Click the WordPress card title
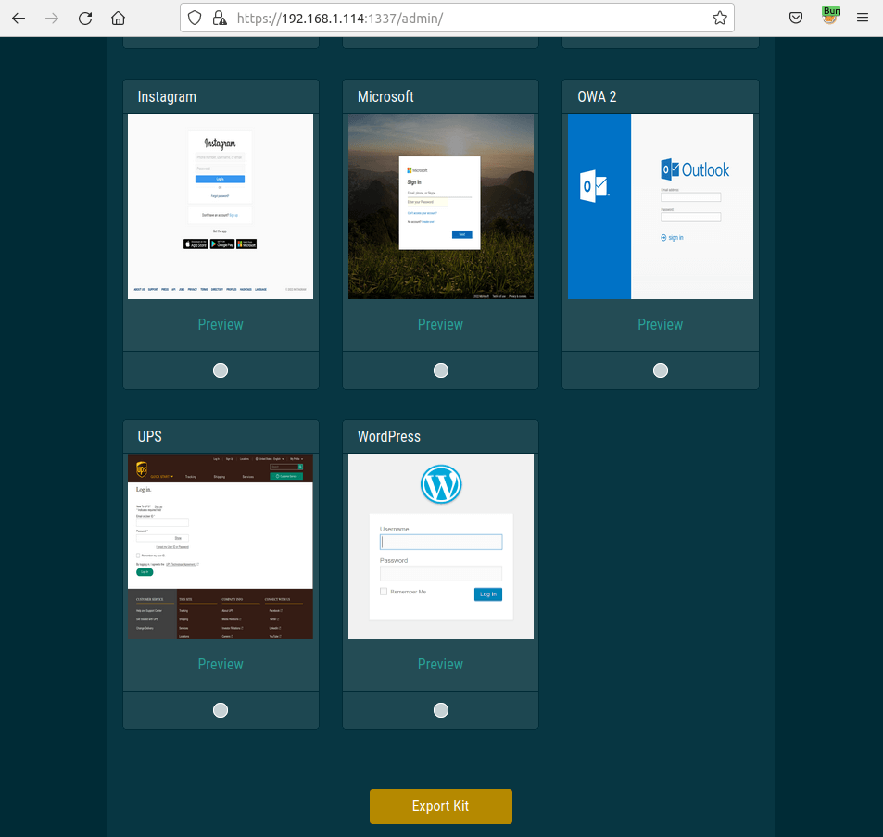The image size is (883, 837). tap(389, 436)
